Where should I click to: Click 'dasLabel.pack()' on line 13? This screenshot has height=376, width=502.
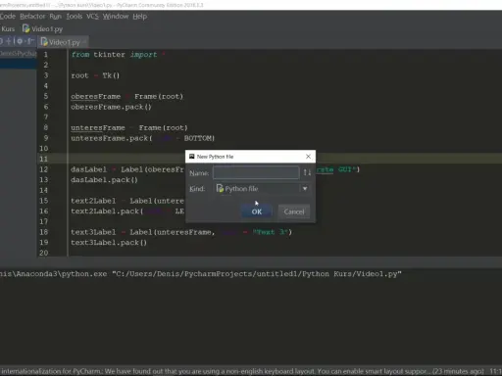coord(104,180)
